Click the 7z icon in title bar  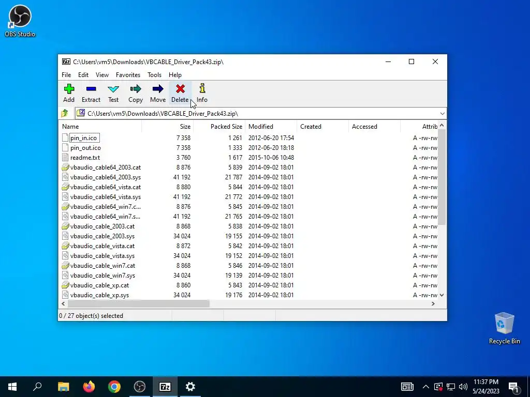click(66, 62)
